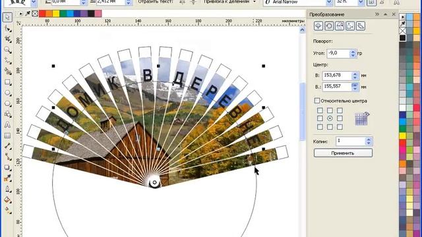Open the Skew transformation tab
The height and width of the screenshot is (237, 422).
(361, 26)
